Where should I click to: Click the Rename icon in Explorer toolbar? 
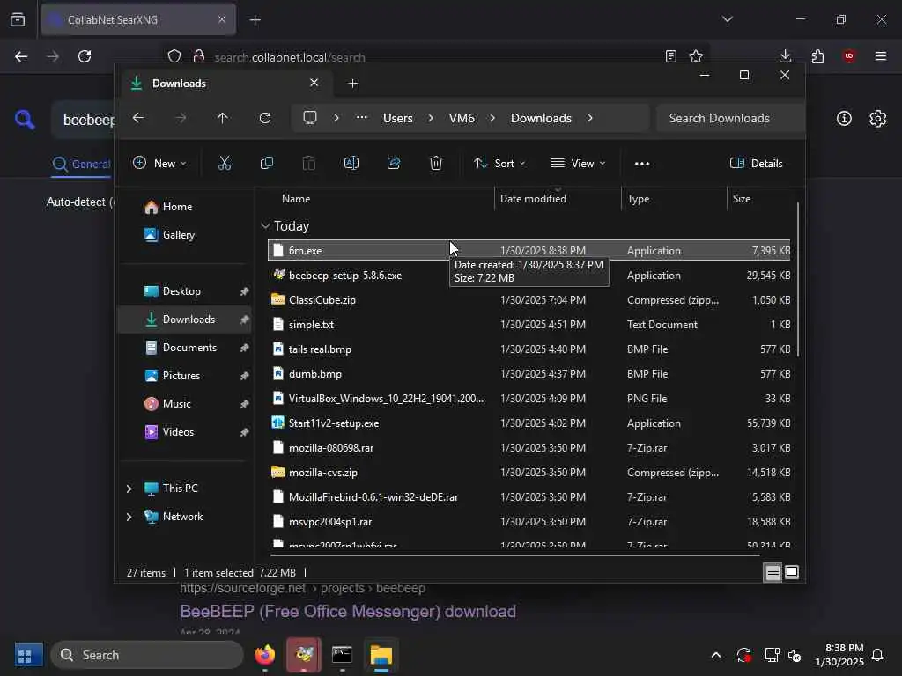point(351,163)
